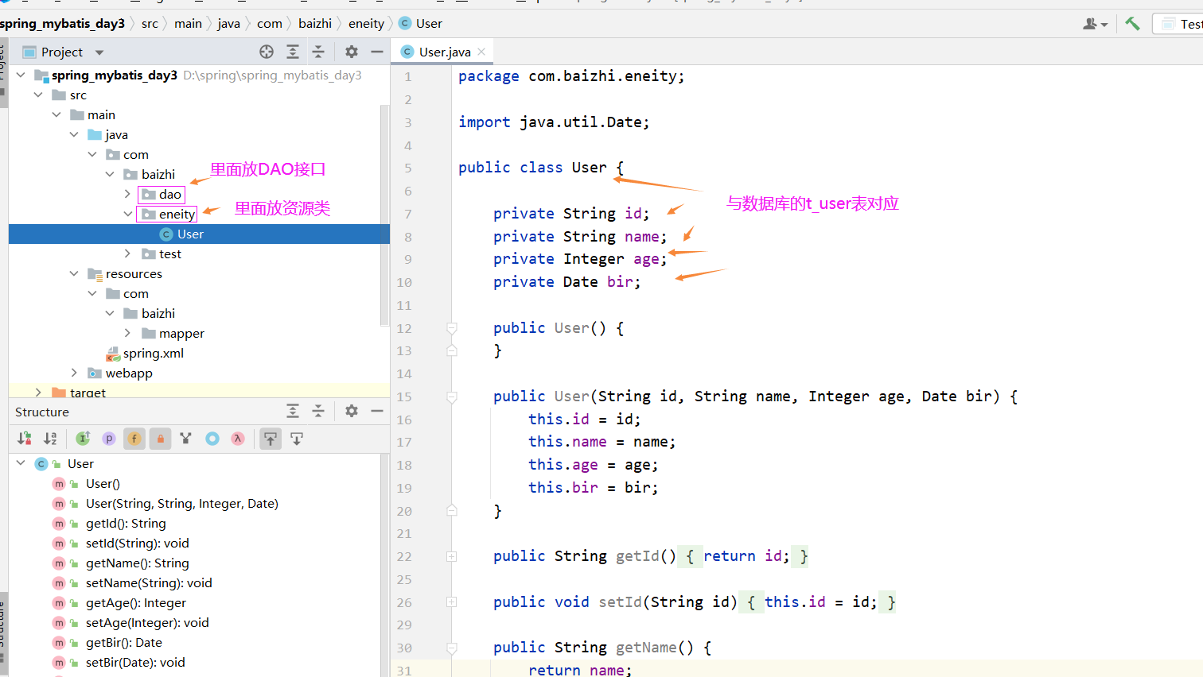Collapse the resources folder

click(74, 273)
